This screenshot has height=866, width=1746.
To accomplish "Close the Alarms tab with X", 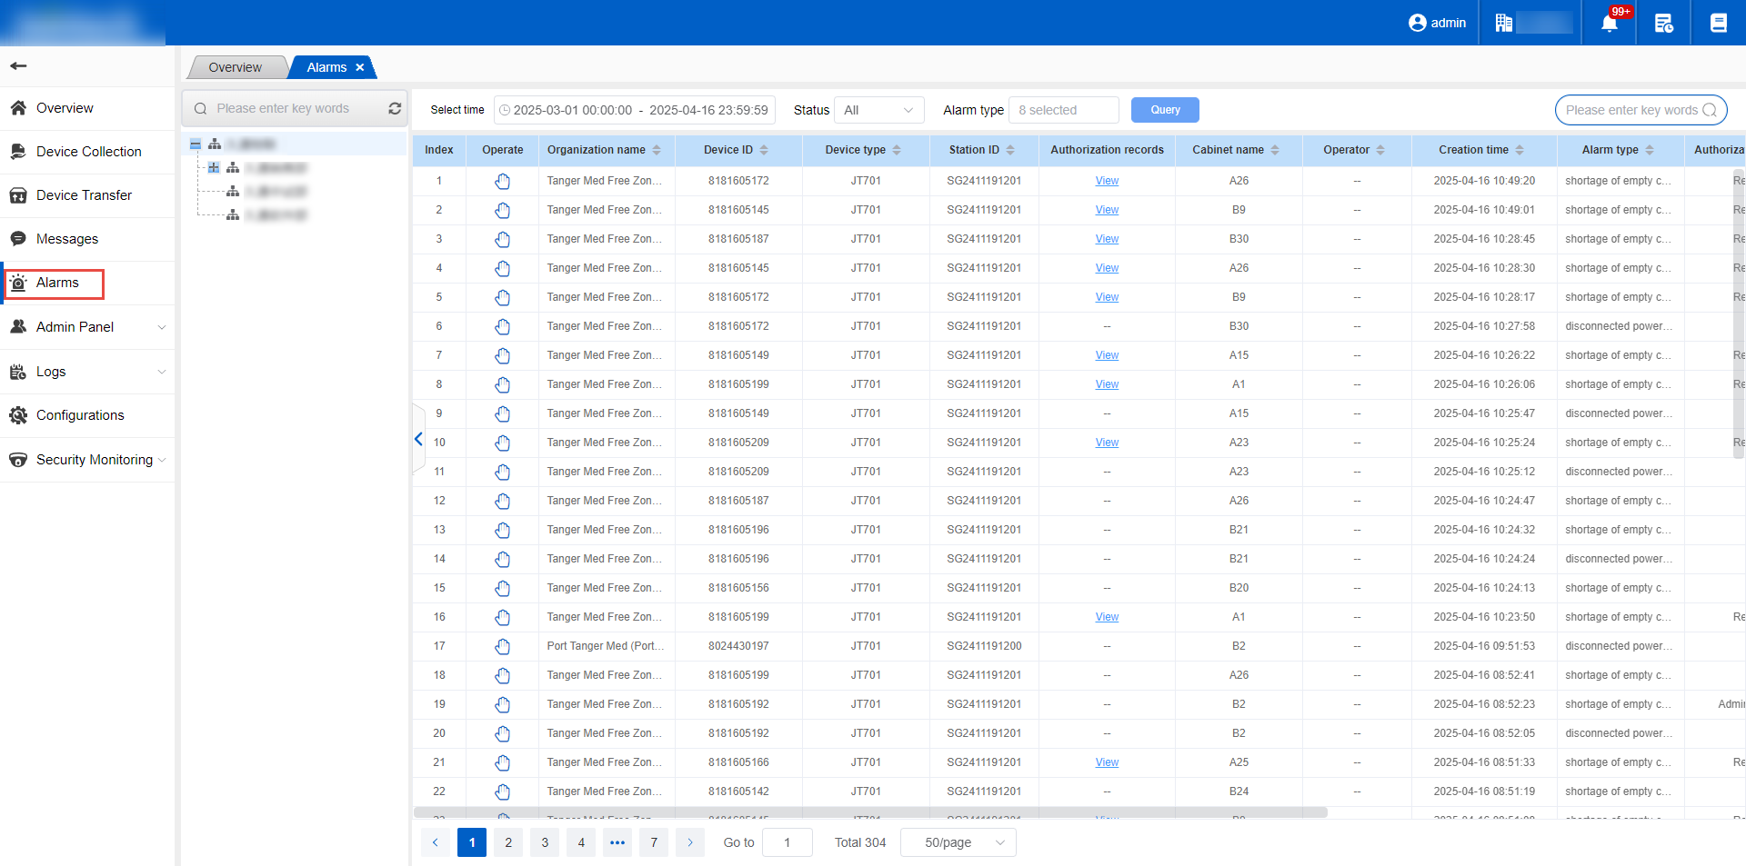I will pyautogui.click(x=360, y=67).
